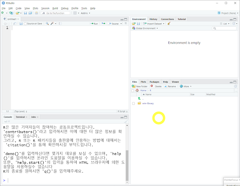This screenshot has height=186, width=240.
Task: Open the workspace panes grid dropdown
Action: point(76,13)
